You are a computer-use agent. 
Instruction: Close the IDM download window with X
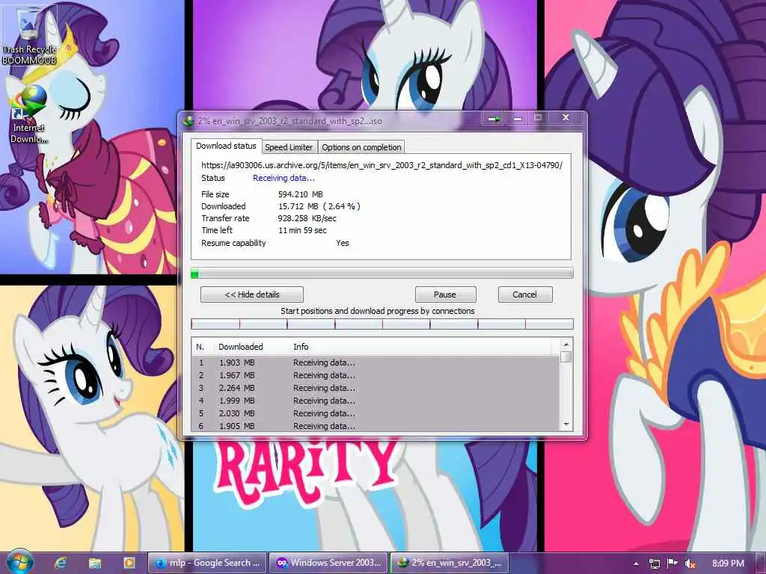pos(566,117)
